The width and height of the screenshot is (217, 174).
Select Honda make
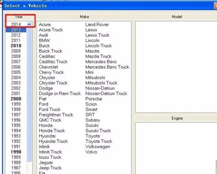point(46,125)
